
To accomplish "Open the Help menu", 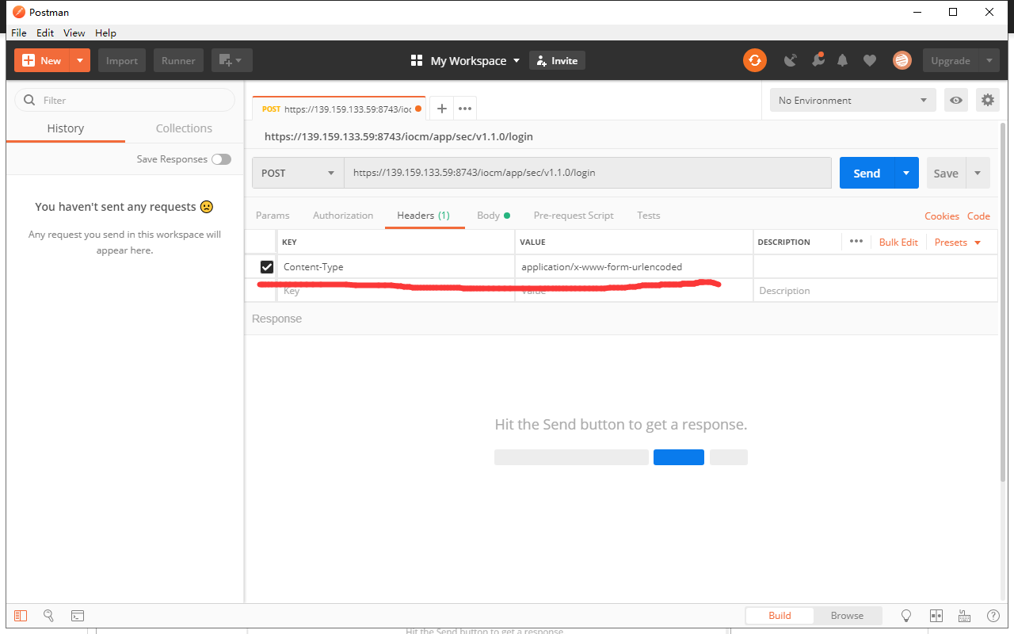I will click(x=105, y=32).
